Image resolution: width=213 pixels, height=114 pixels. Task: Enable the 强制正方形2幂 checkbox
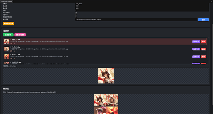[x=76, y=17]
